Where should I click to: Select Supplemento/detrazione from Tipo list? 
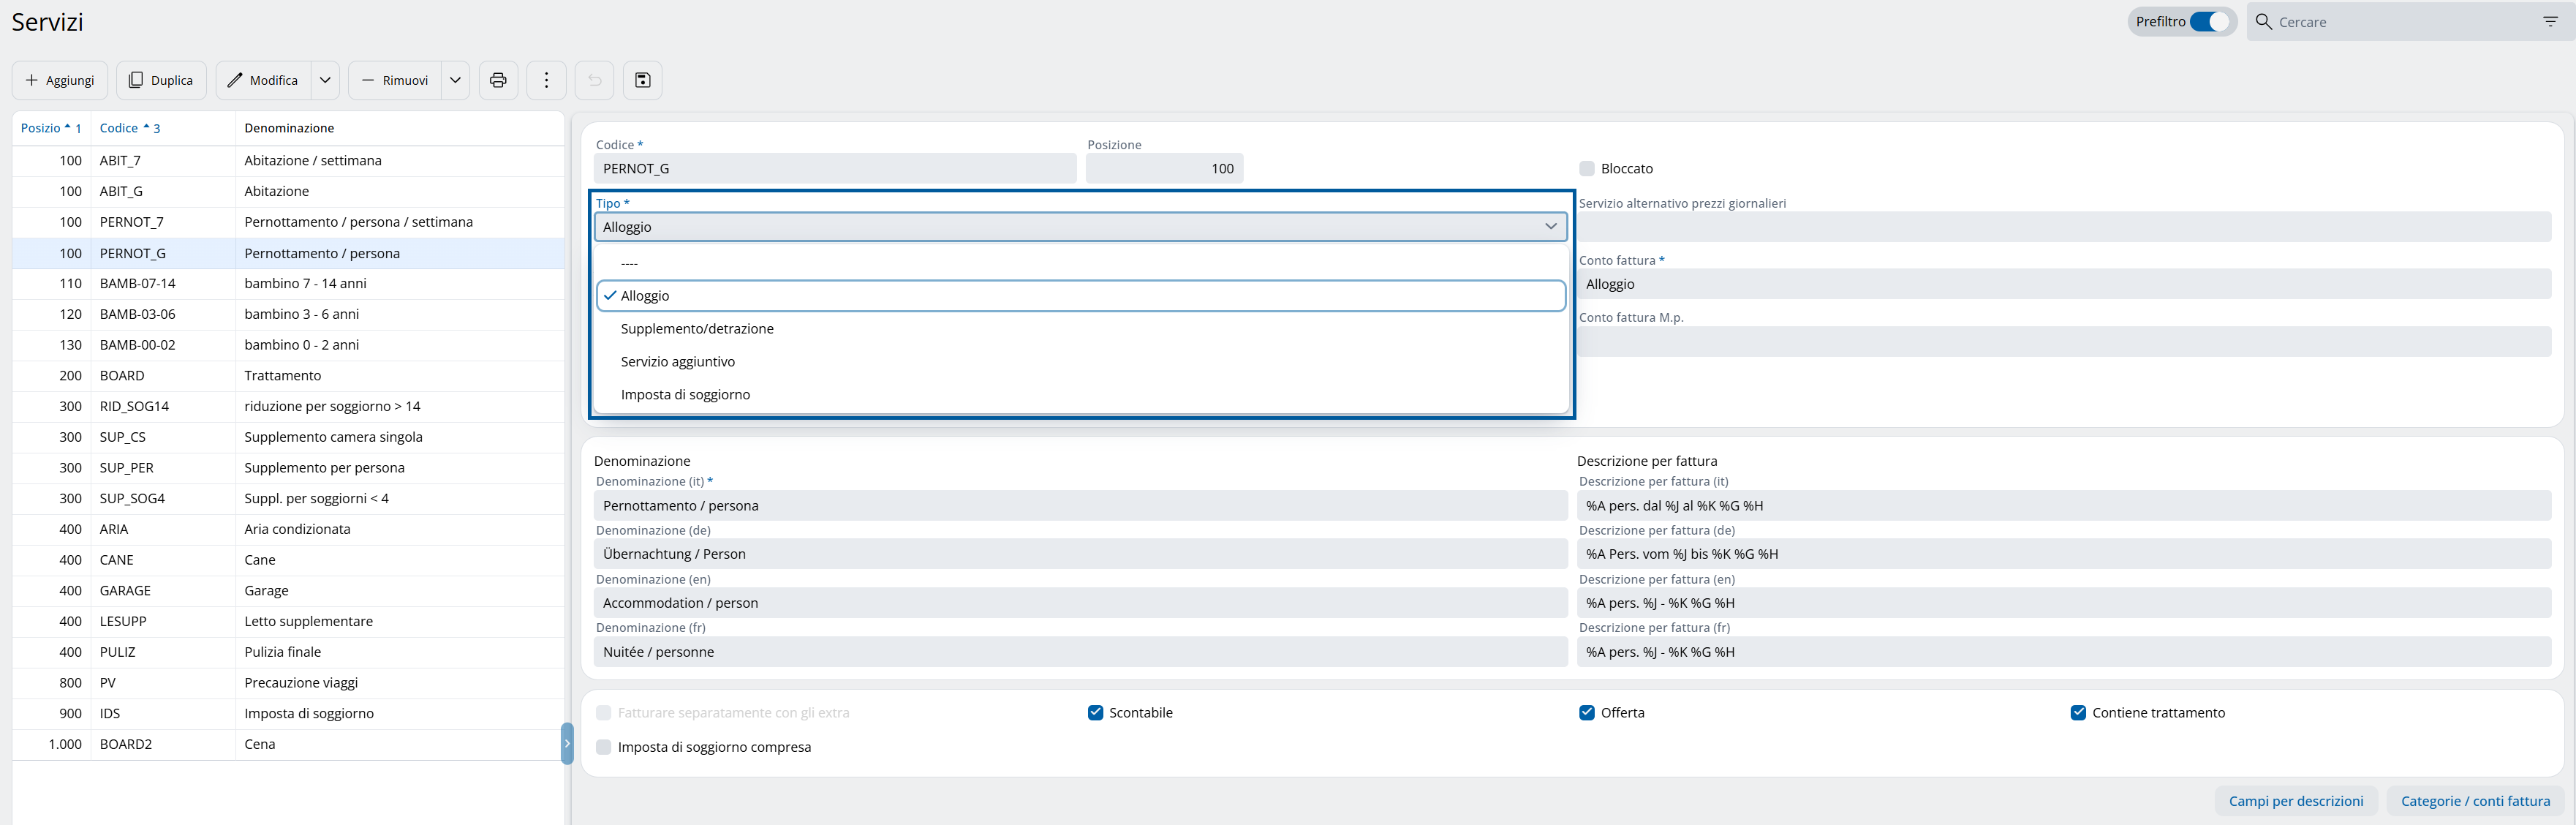(x=697, y=329)
